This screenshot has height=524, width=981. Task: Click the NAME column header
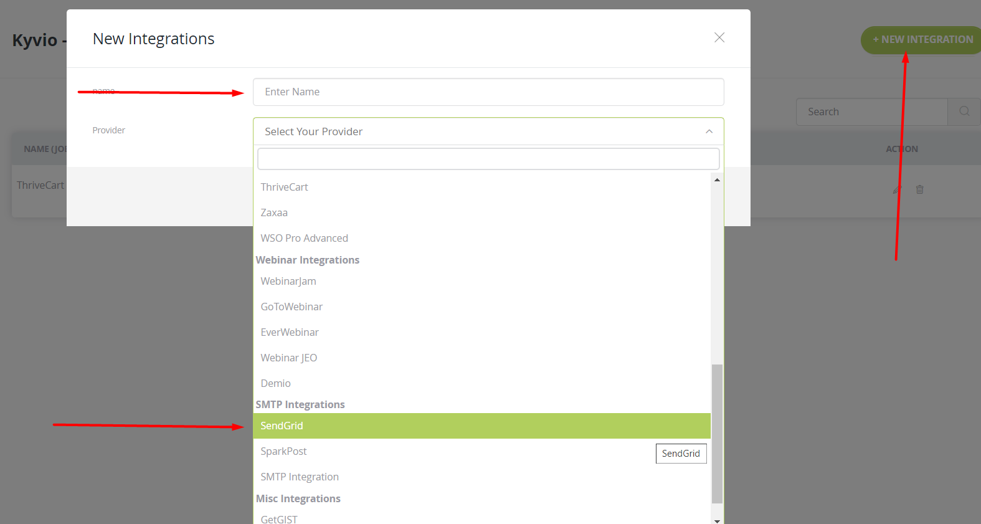45,149
